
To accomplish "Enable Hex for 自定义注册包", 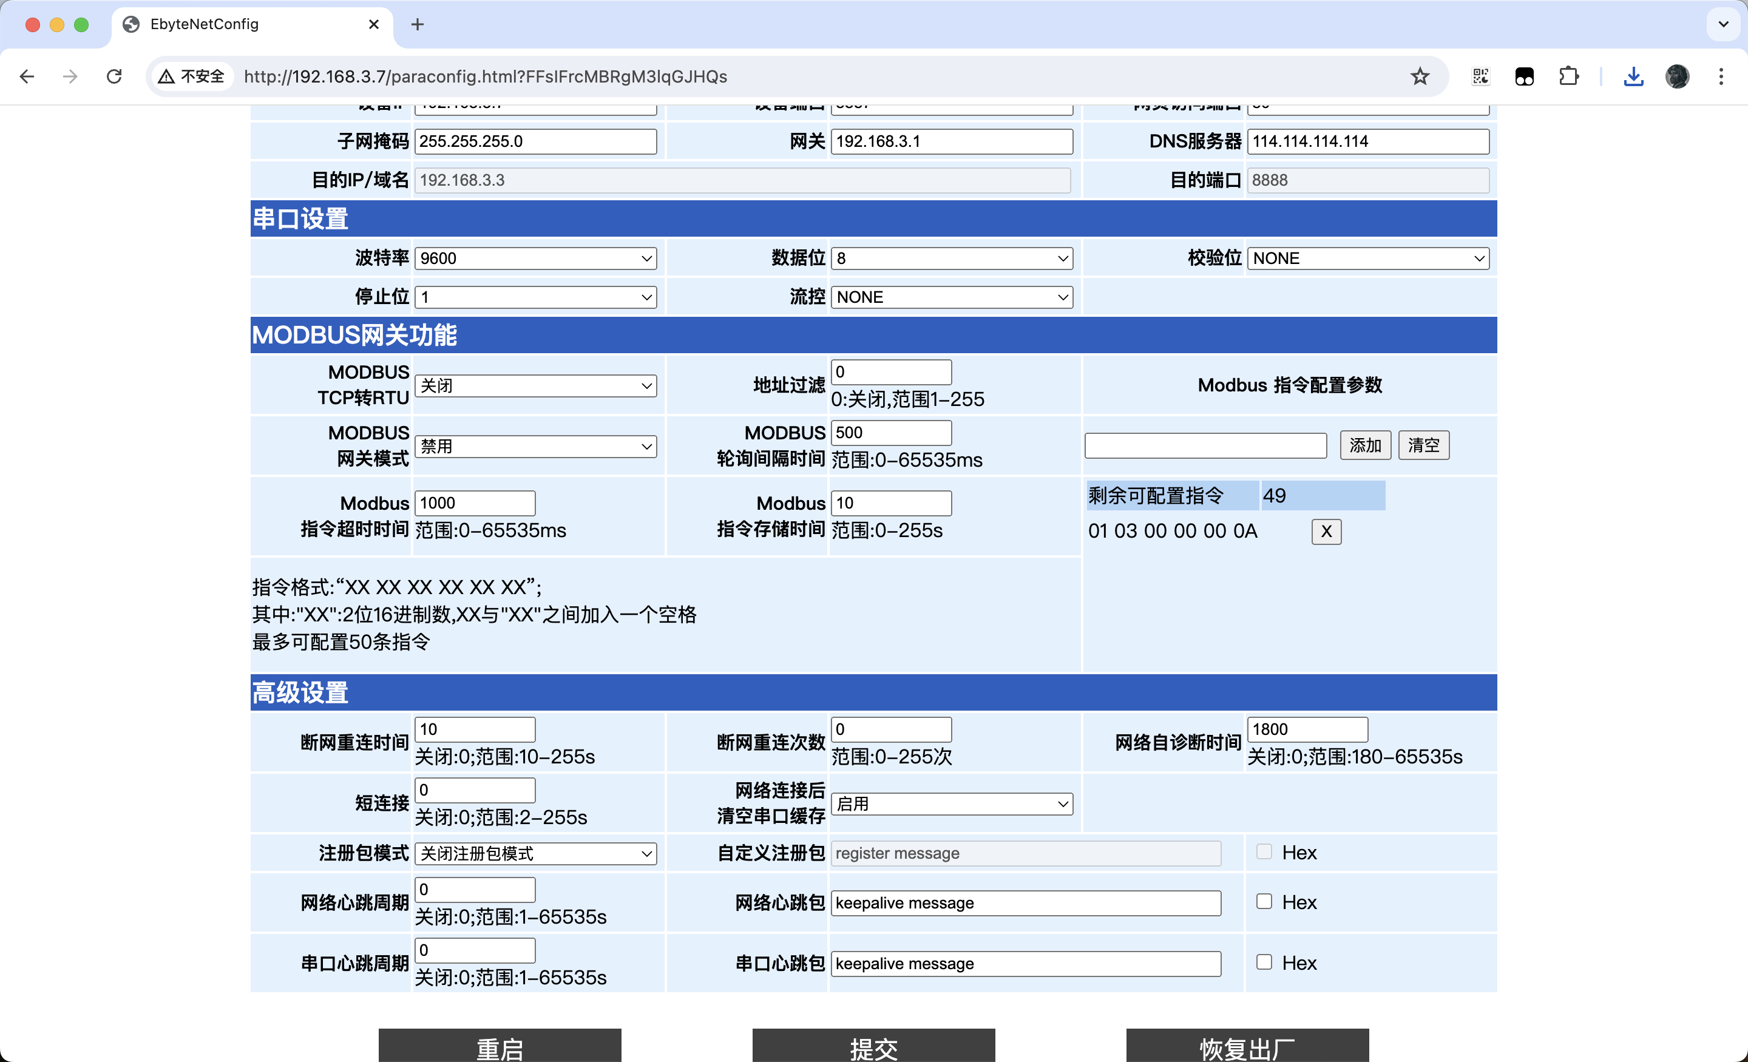I will pyautogui.click(x=1264, y=851).
